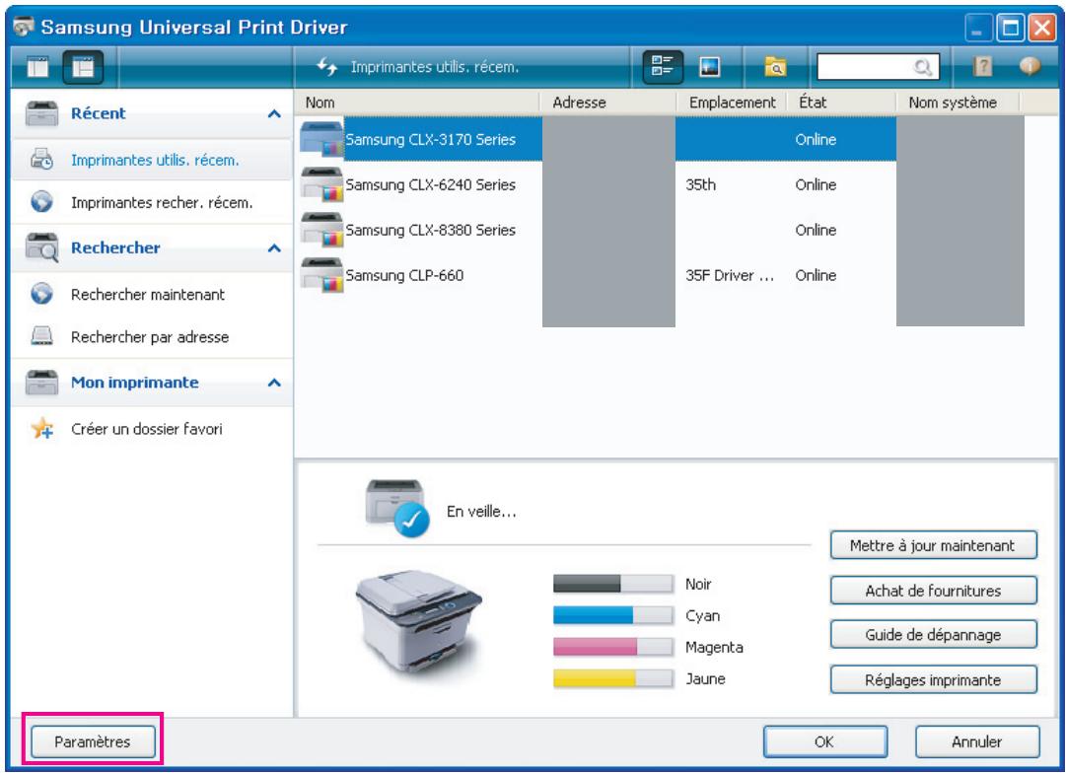The image size is (1066, 773).
Task: Open Achat de fournitures
Action: [x=934, y=591]
